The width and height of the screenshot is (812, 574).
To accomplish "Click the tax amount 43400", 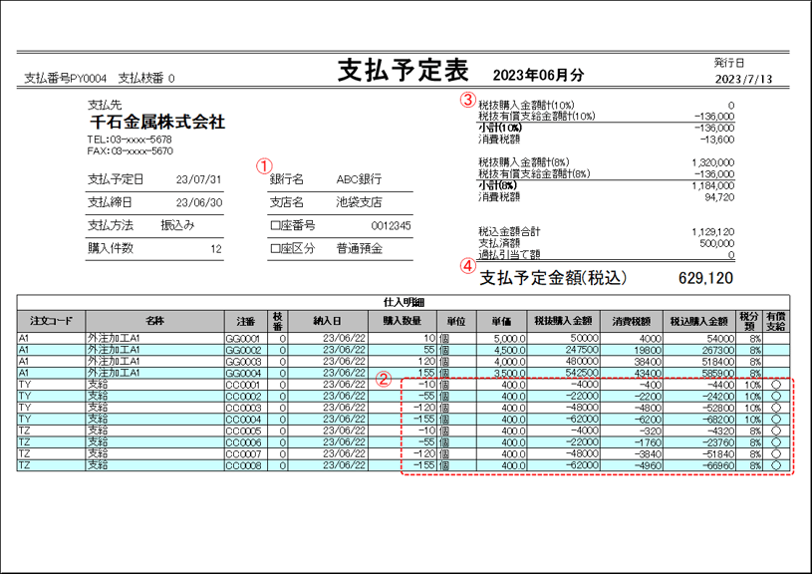I will coord(648,373).
